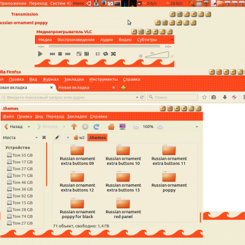
Task: Open the Субтитры menu in VLC
Action: point(147,40)
